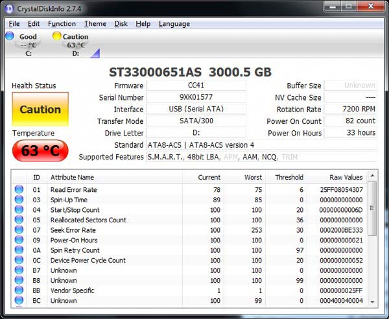
Task: Click the red 63 °C temperature button
Action: point(40,150)
